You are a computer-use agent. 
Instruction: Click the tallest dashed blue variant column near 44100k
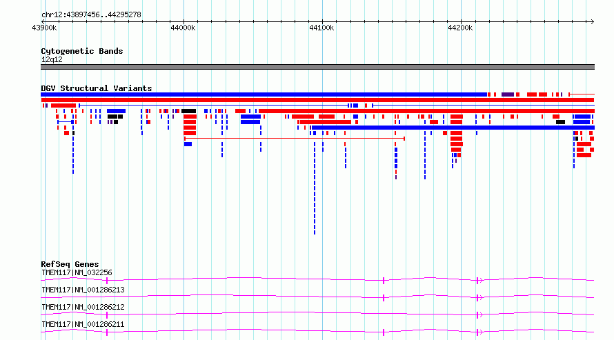315,188
